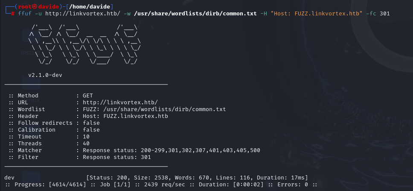
Task: Click the Threads value 40
Action: [86, 144]
